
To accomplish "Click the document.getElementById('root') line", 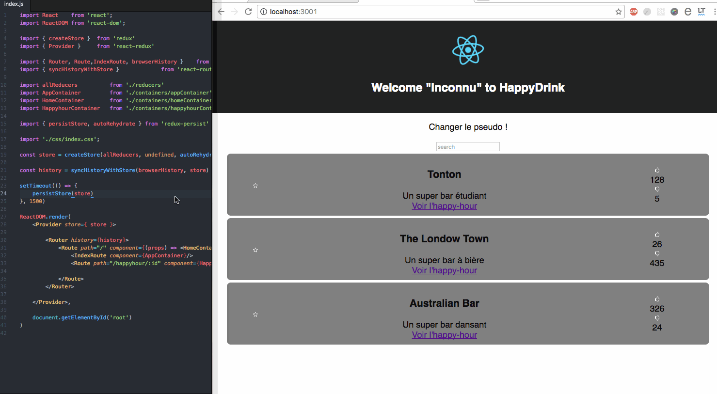I will pyautogui.click(x=82, y=317).
